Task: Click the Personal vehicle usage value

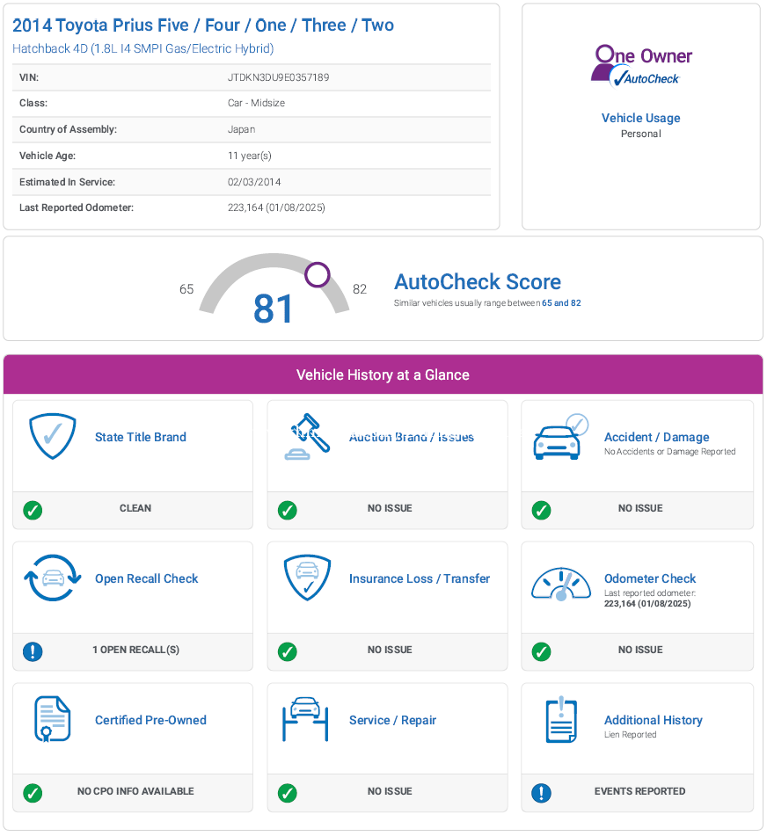Action: (640, 134)
